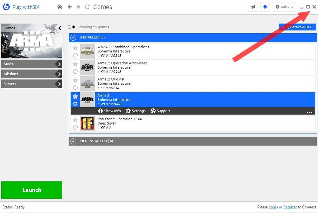Maximize the Play withSIX window
318x213 pixels.
coord(308,7)
